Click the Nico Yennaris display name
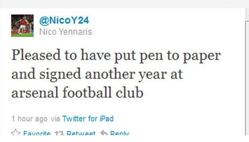249x142 pixels. click(x=65, y=32)
